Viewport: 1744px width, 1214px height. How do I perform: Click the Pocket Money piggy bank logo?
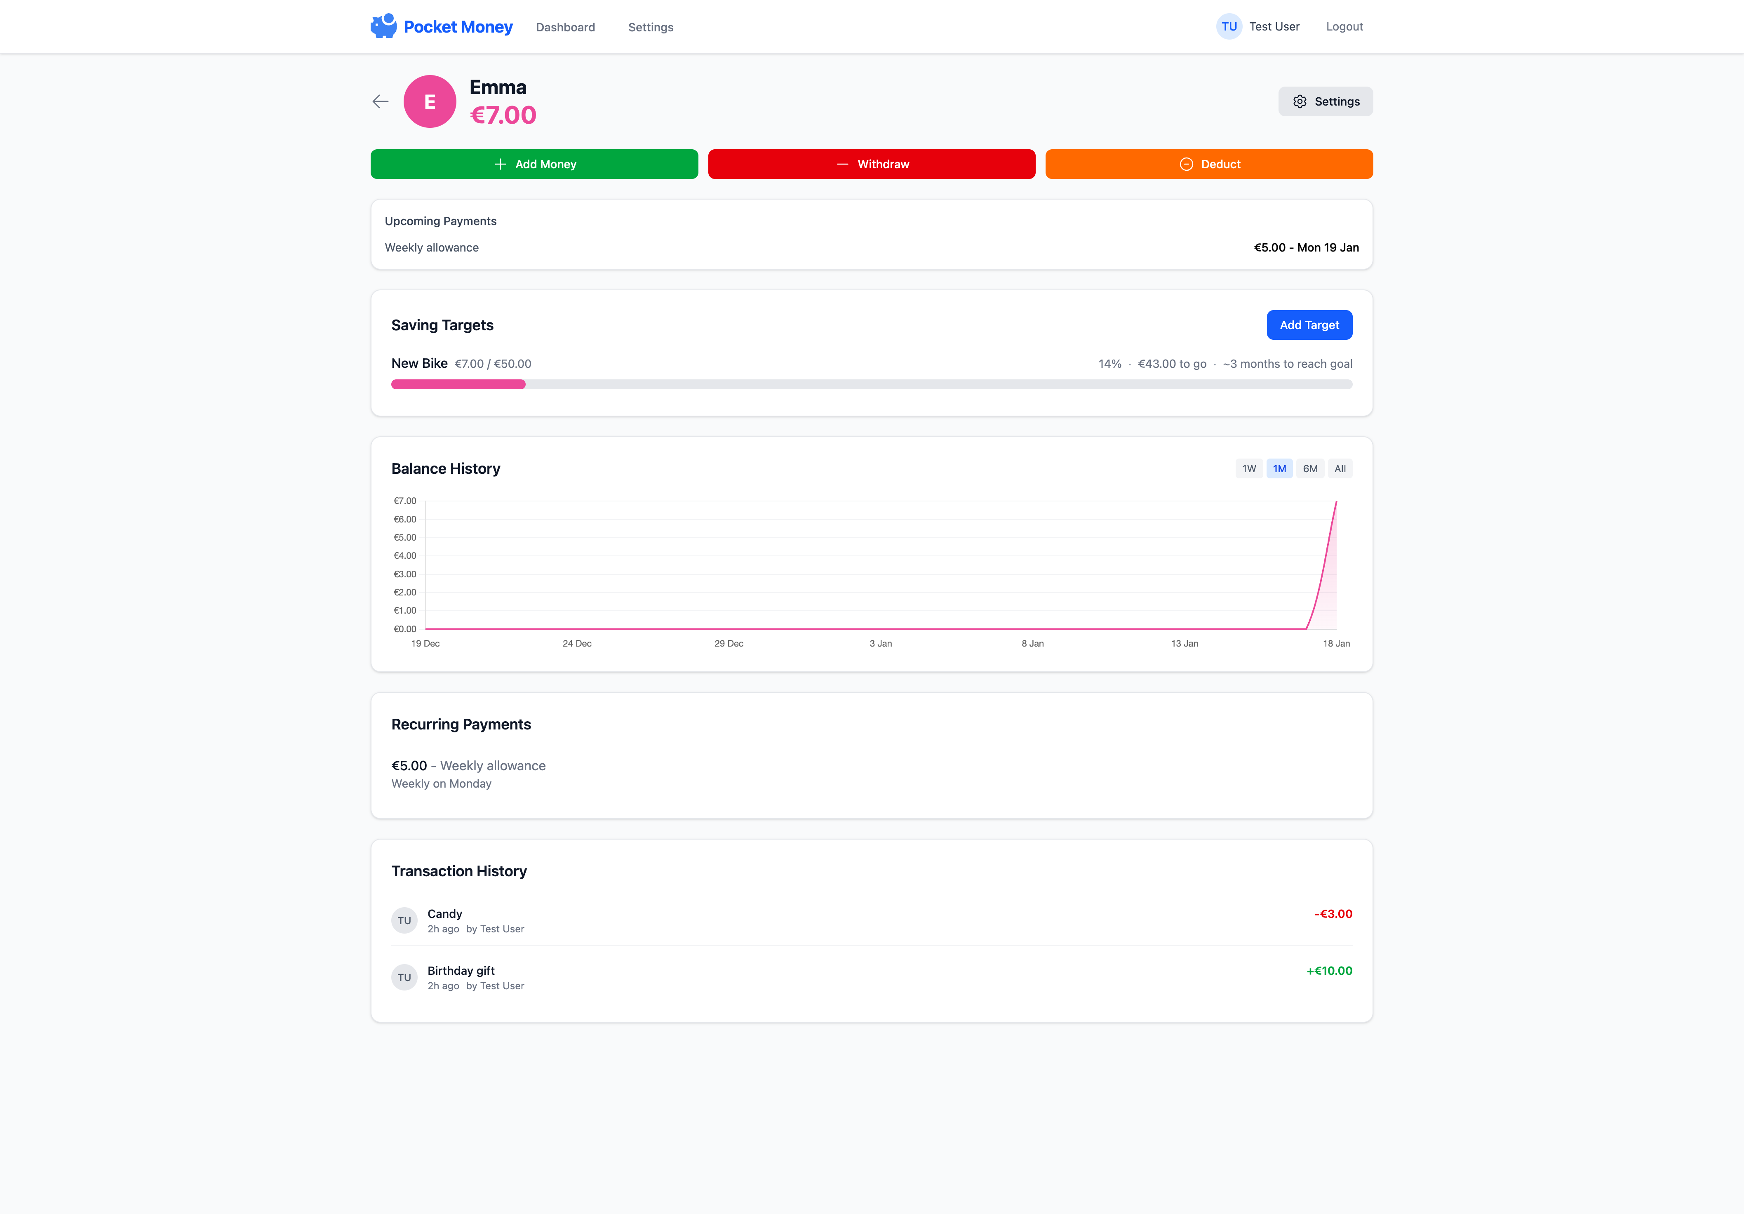[x=383, y=26]
